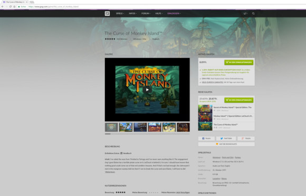Open the Hilfe menu
306x196 pixels.
point(159,14)
